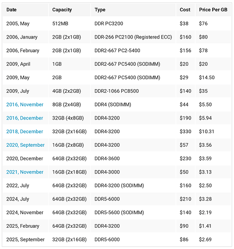Select the 512MB capacity cell
This screenshot has width=234, height=249.
coord(70,24)
